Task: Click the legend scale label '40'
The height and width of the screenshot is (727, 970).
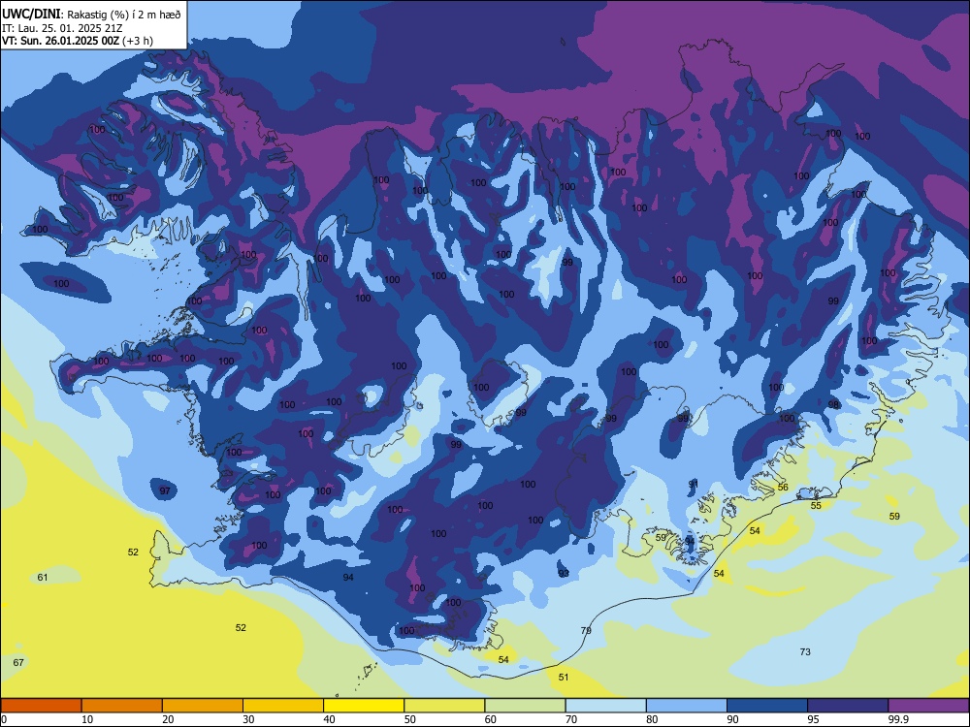Action: pos(330,719)
